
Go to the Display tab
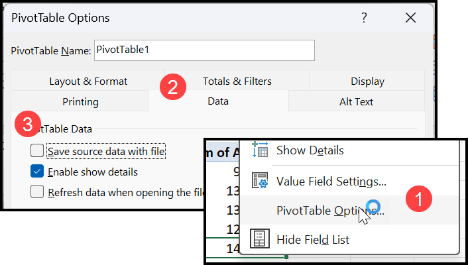[x=367, y=81]
